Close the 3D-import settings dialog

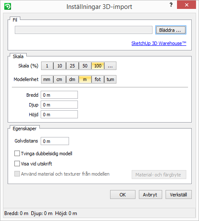(x=186, y=5)
